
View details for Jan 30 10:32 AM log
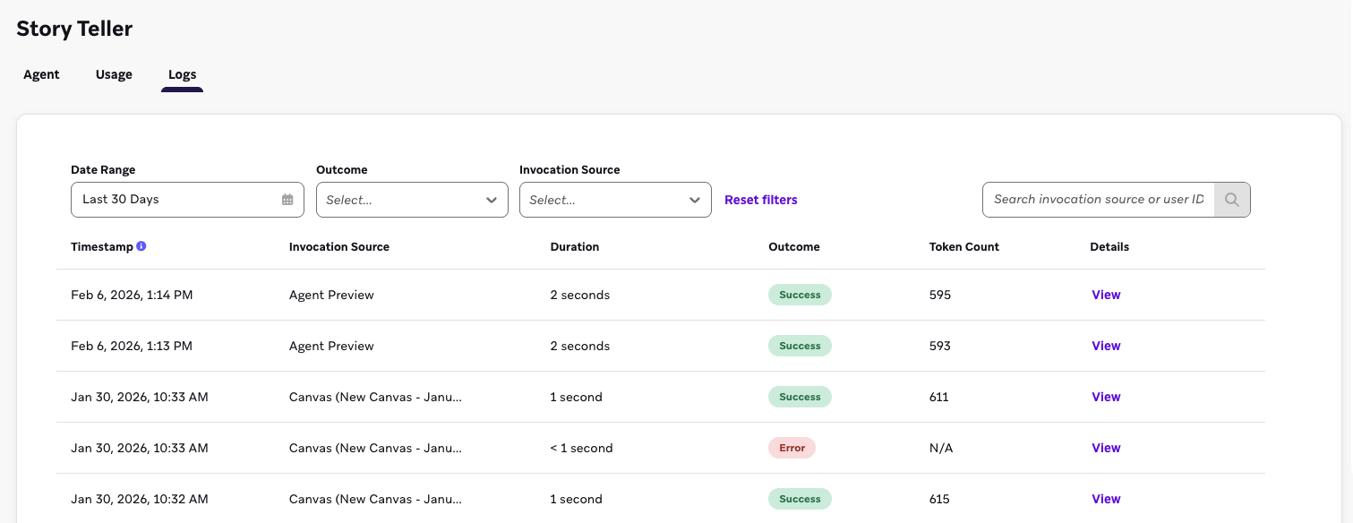[x=1106, y=499]
